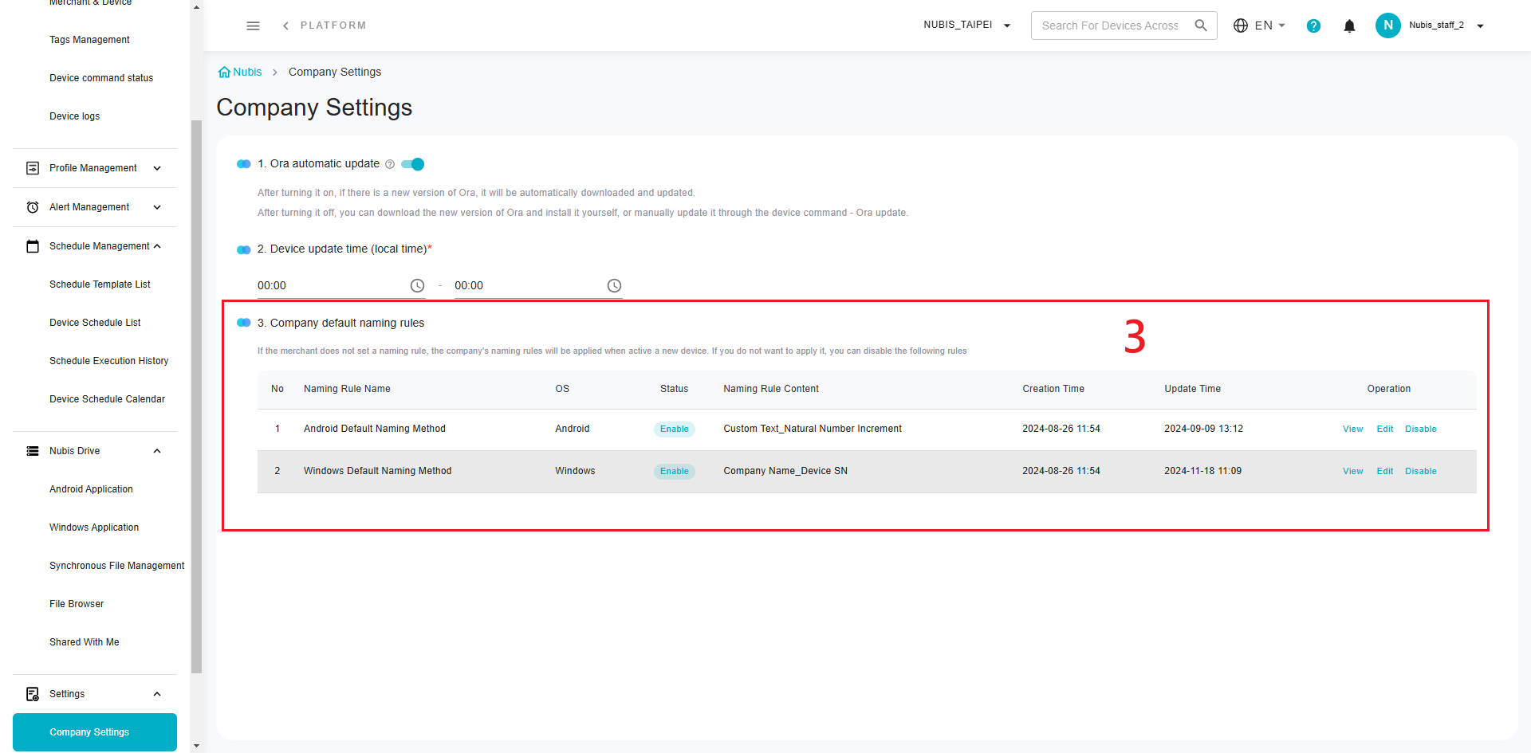The height and width of the screenshot is (753, 1531).
Task: Open Android Application
Action: (x=91, y=489)
